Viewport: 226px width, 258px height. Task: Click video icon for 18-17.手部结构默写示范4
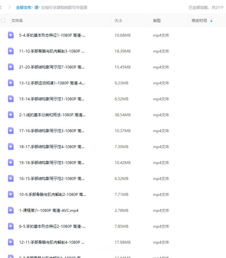(x=11, y=147)
